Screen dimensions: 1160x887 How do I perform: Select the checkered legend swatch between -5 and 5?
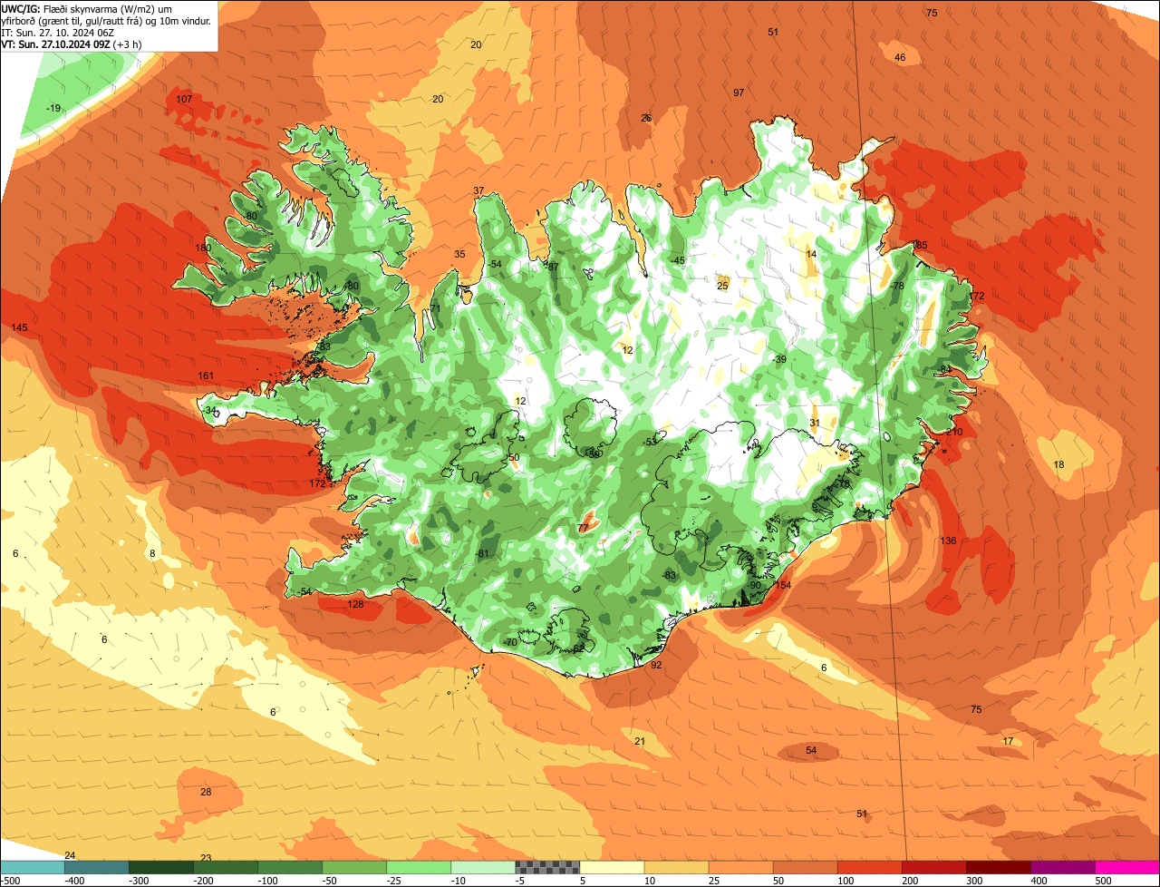[x=547, y=867]
